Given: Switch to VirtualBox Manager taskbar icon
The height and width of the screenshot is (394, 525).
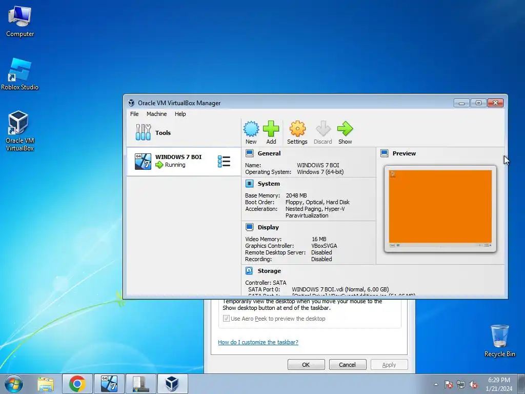Looking at the screenshot, I should [172, 384].
